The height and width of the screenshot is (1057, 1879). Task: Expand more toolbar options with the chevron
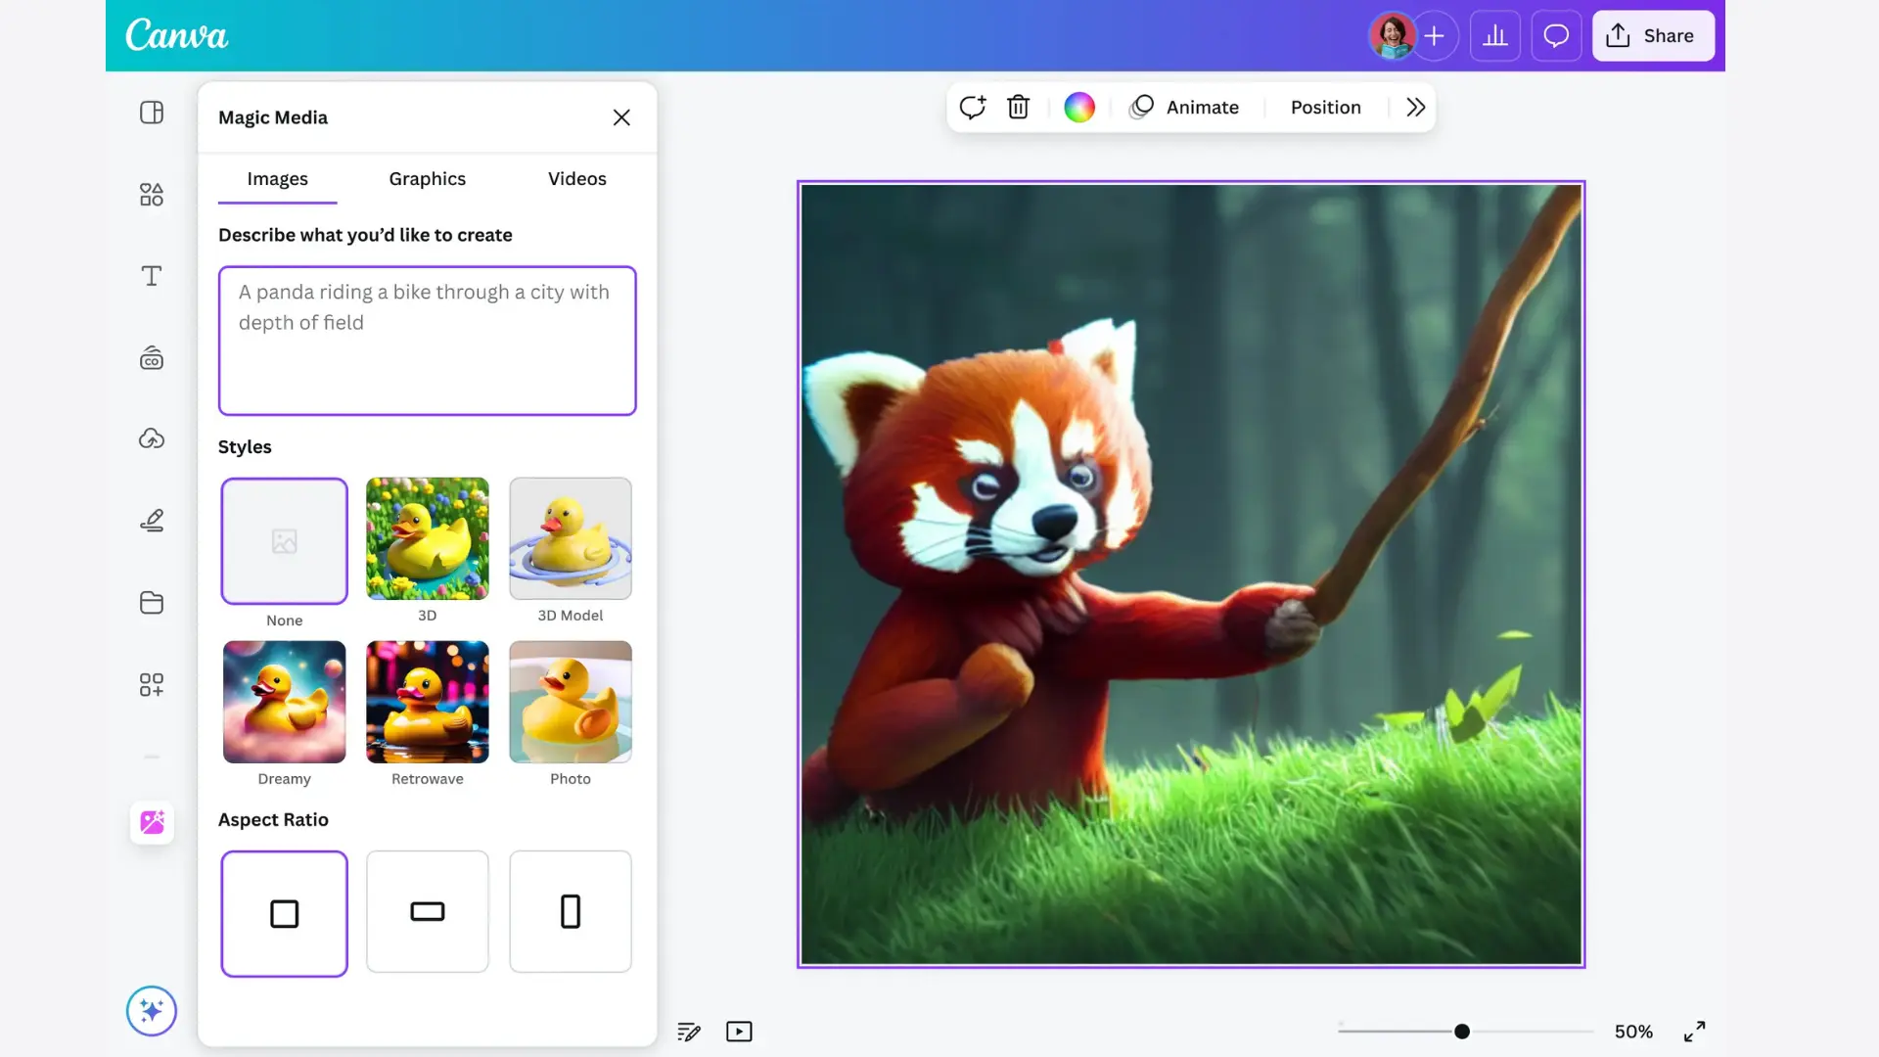[1416, 107]
